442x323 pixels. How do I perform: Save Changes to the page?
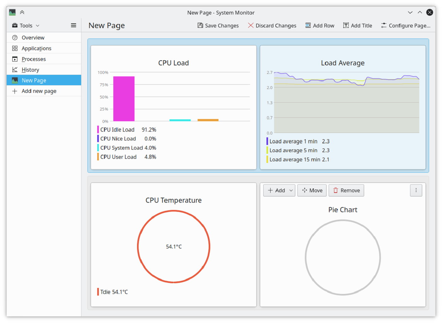click(x=218, y=25)
